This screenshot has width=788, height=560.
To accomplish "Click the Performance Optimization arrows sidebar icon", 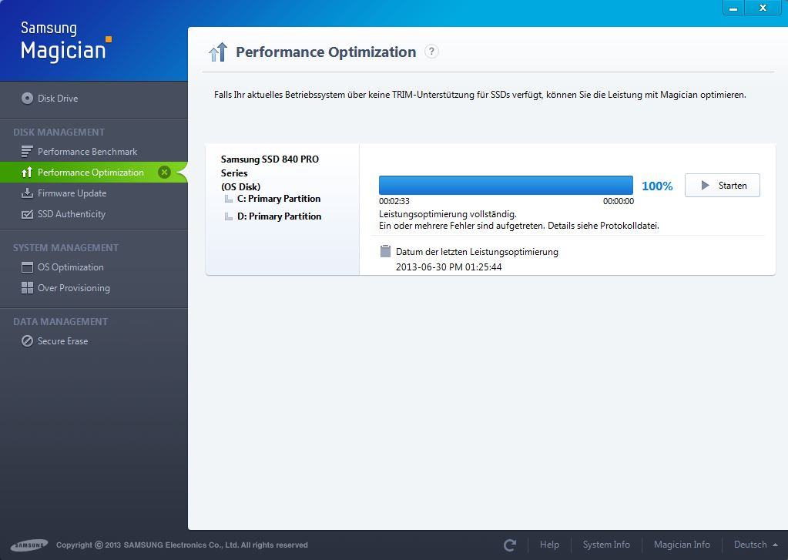I will pos(27,173).
